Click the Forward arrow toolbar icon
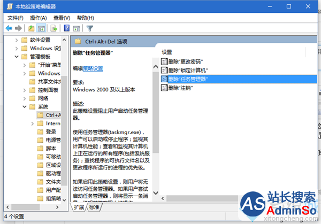Screen dimensions: 321x224 18,28
